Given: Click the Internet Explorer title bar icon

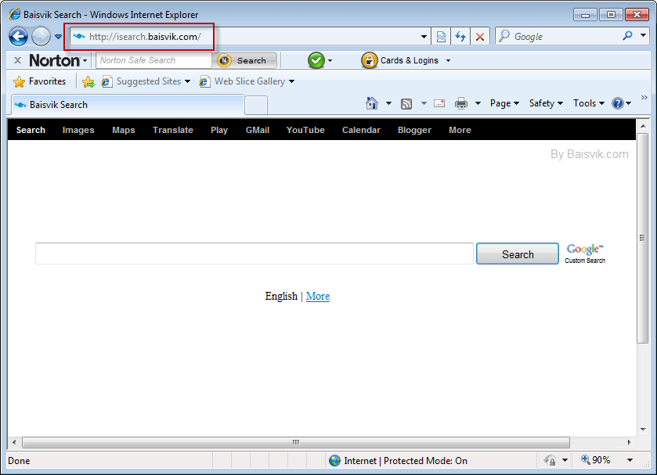Looking at the screenshot, I should 15,14.
